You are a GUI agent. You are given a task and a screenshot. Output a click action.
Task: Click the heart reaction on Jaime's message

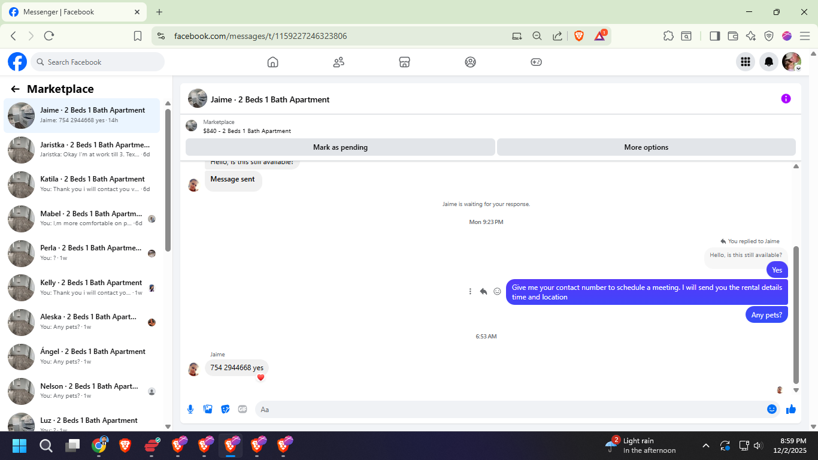260,377
